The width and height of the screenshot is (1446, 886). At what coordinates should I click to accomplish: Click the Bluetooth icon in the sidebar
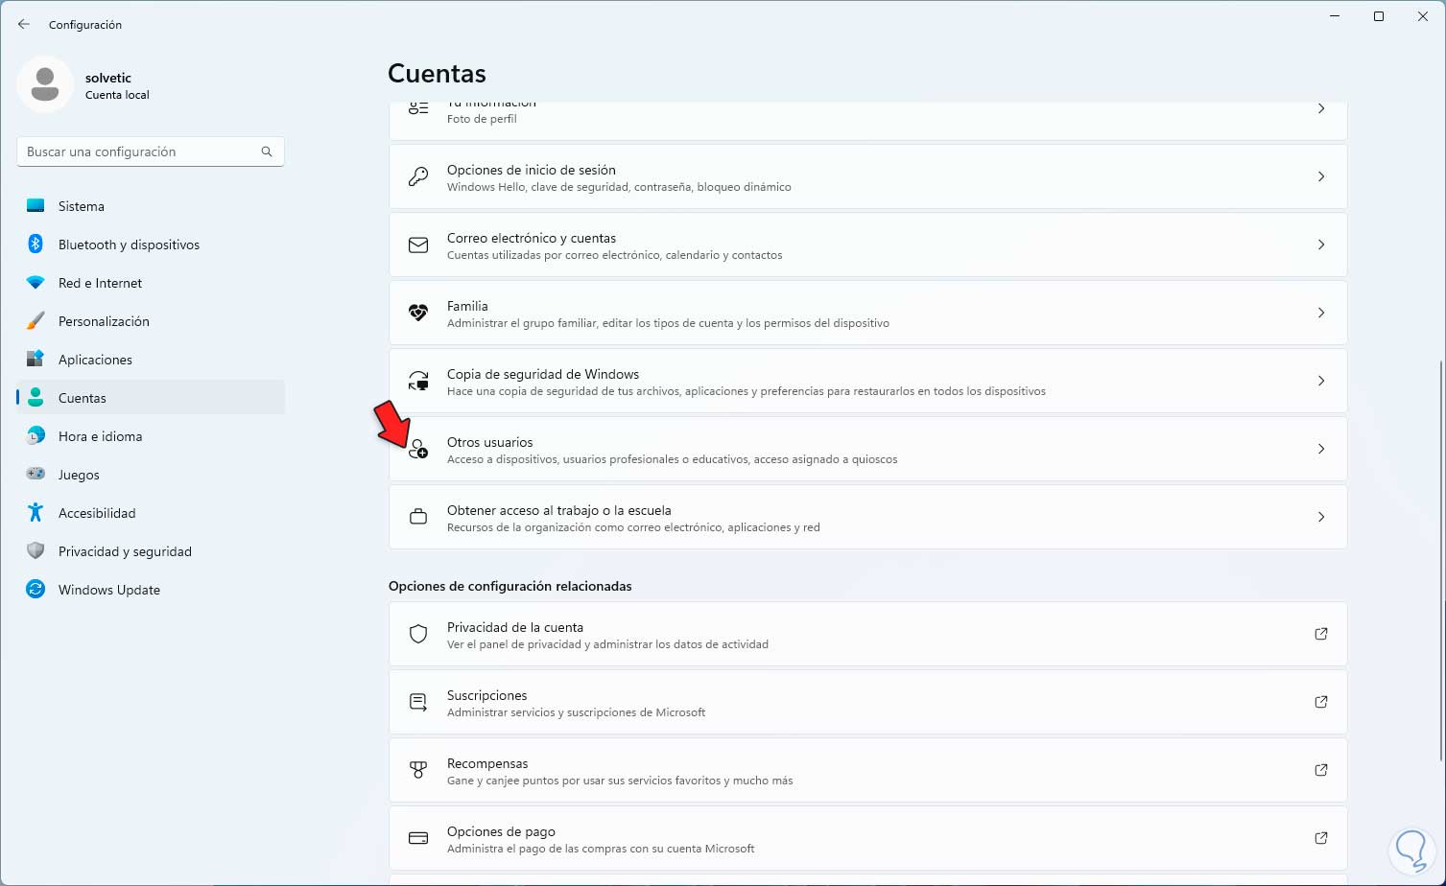[36, 245]
